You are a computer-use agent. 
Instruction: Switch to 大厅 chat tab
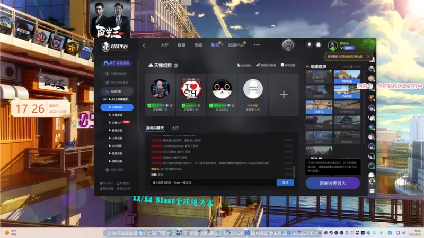pos(175,128)
